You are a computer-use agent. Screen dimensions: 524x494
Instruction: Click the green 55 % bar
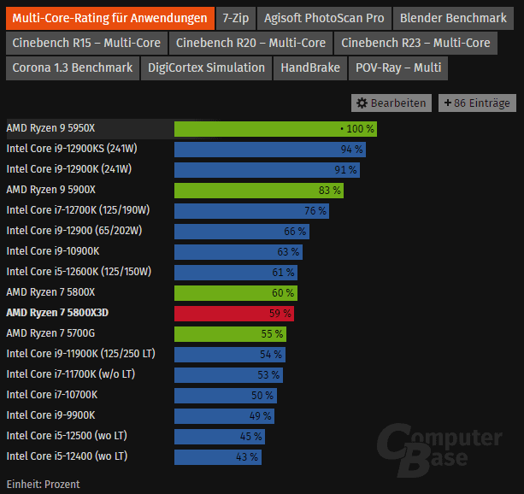point(230,334)
